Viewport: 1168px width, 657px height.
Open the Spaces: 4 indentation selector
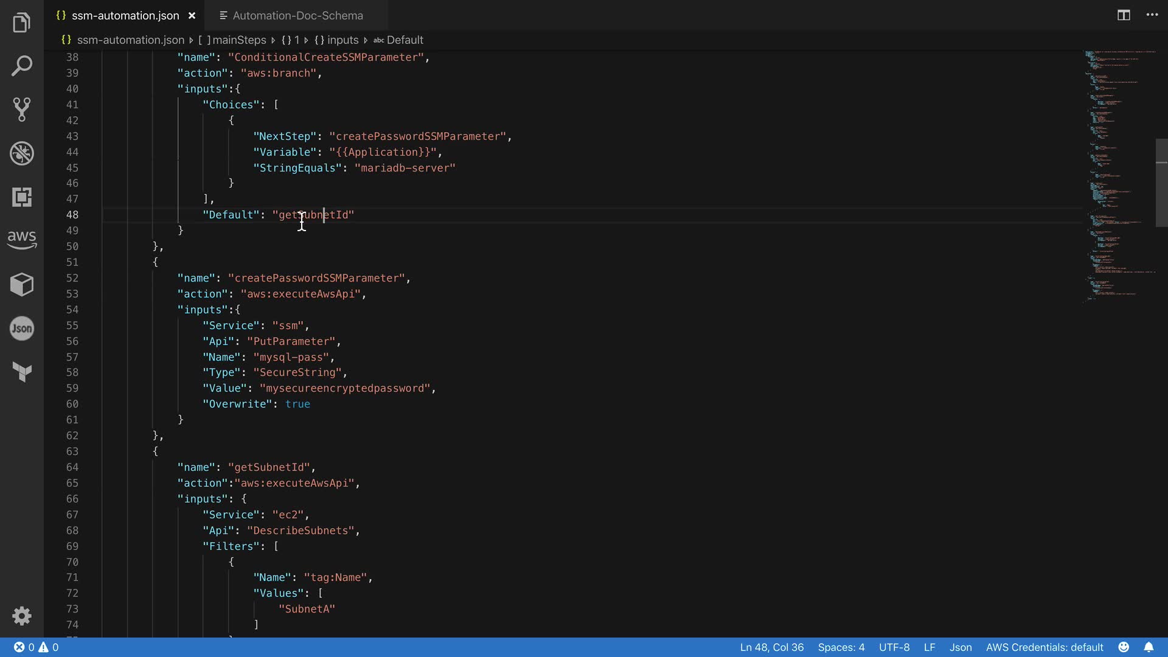(x=841, y=647)
